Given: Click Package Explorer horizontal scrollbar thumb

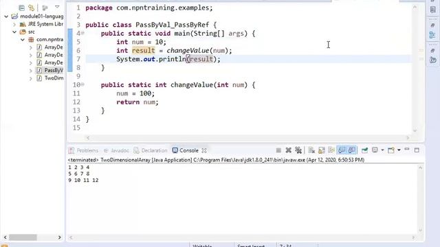Looking at the screenshot, I should pos(23,237).
